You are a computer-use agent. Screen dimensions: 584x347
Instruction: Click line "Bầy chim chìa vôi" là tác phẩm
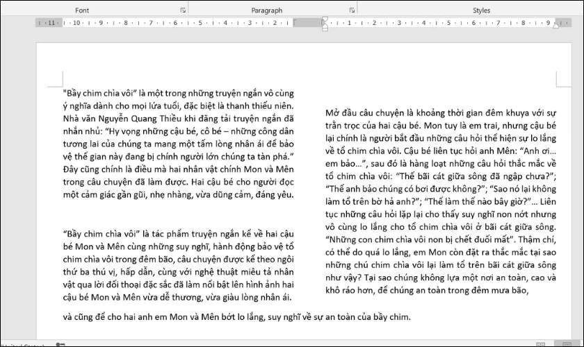(x=179, y=234)
